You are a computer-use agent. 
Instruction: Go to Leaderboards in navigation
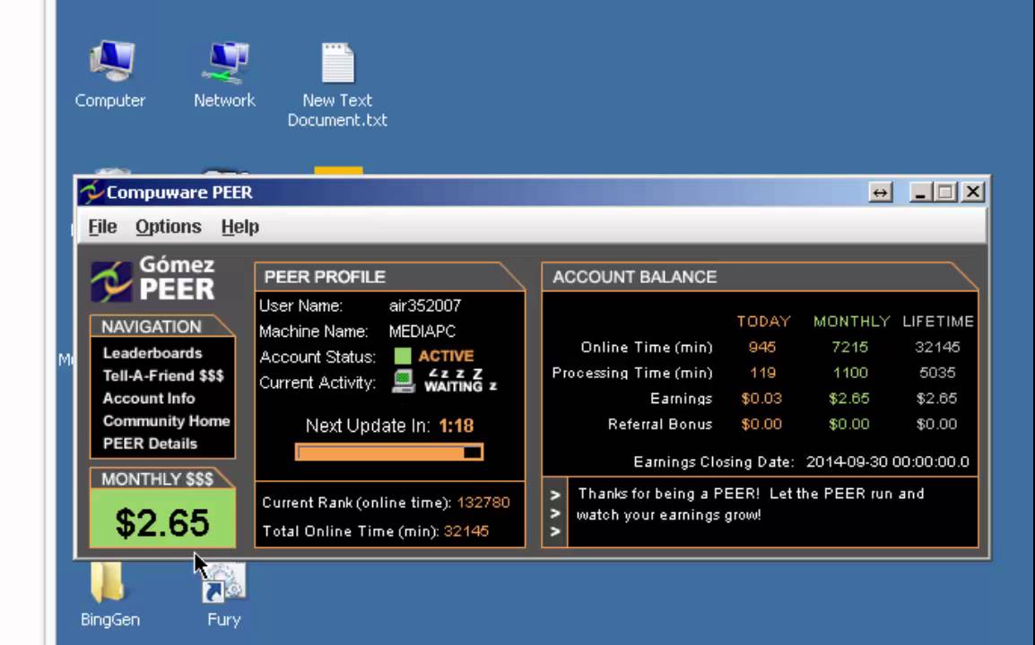coord(152,353)
